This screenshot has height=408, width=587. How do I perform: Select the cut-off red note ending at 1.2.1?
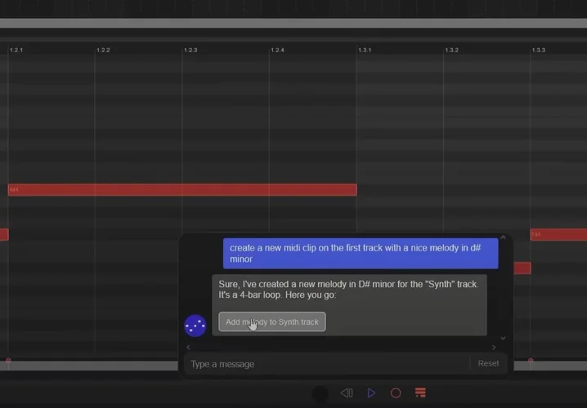point(4,235)
